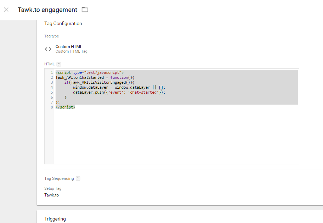Open Tag Sequencing help question mark icon

(x=78, y=178)
